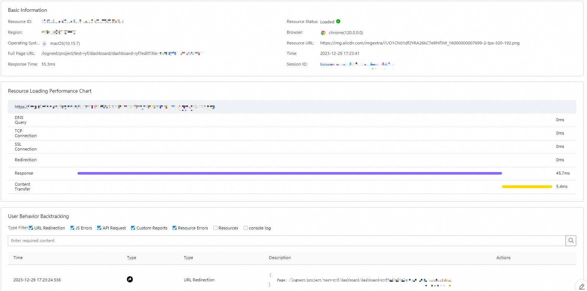Click the SSL Connection row label
The width and height of the screenshot is (587, 291).
[x=26, y=146]
